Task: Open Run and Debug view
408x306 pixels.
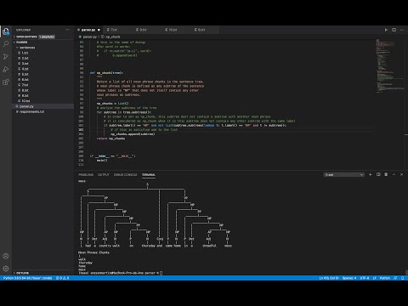Action: tap(6, 69)
